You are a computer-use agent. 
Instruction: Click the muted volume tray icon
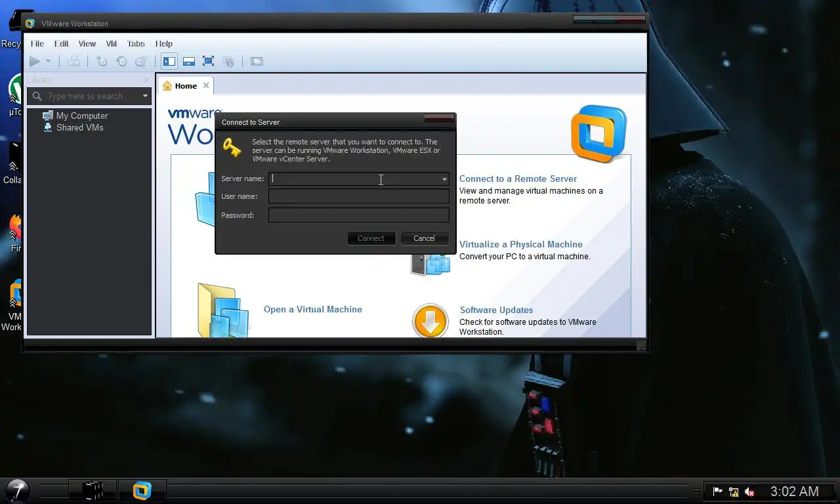(x=749, y=492)
